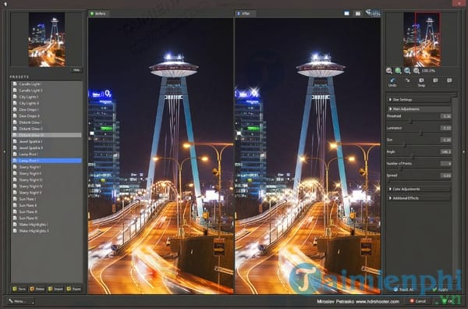Switch to the After tab
This screenshot has width=468, height=309.
[x=246, y=13]
